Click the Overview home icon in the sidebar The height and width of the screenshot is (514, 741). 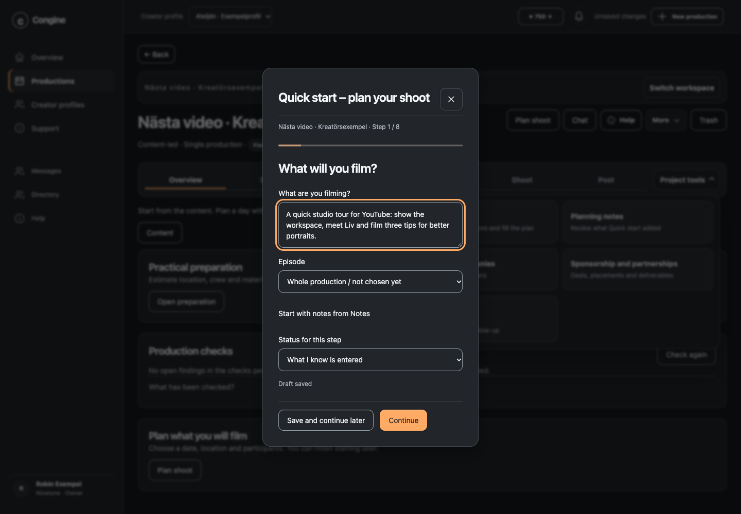pos(20,57)
